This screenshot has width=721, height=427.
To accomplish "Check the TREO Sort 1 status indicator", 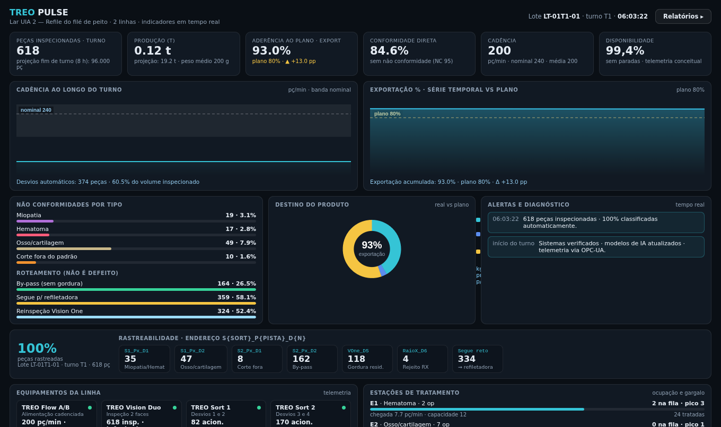I will tap(259, 408).
